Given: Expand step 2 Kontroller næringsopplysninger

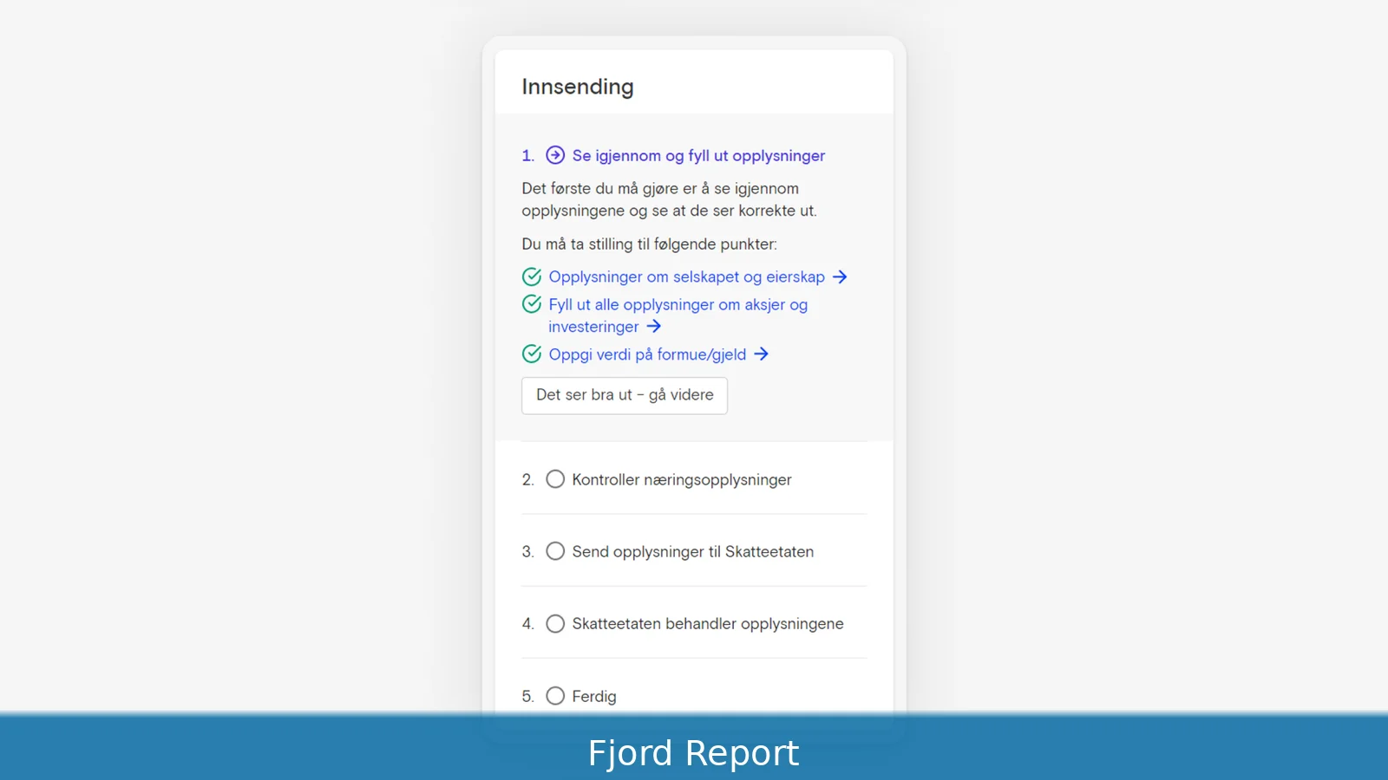Looking at the screenshot, I should (682, 479).
